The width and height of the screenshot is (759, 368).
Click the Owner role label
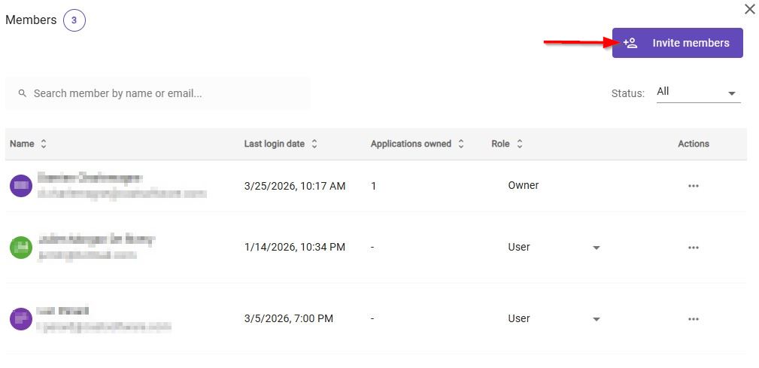[x=523, y=185]
